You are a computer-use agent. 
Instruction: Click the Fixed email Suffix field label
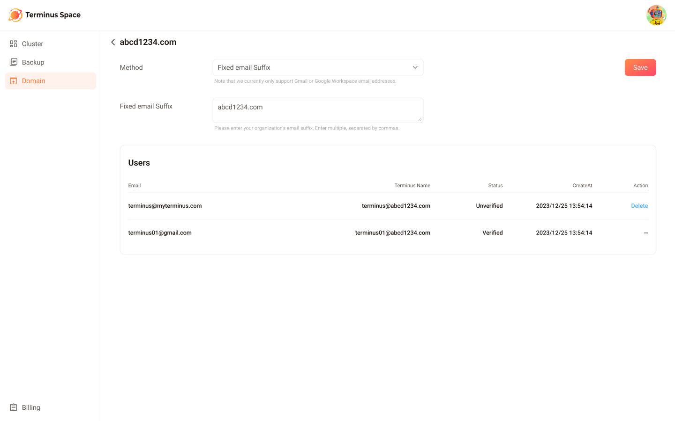(x=146, y=106)
